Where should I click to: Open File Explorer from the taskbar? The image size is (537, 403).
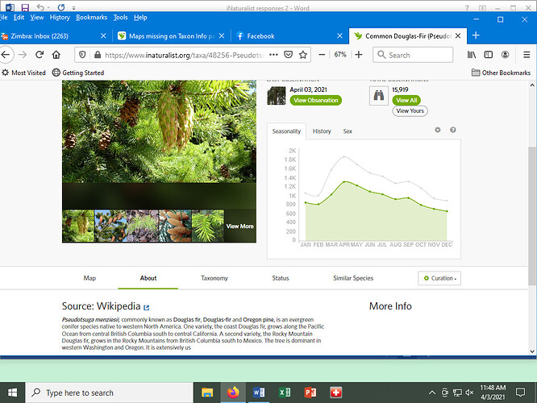[207, 393]
